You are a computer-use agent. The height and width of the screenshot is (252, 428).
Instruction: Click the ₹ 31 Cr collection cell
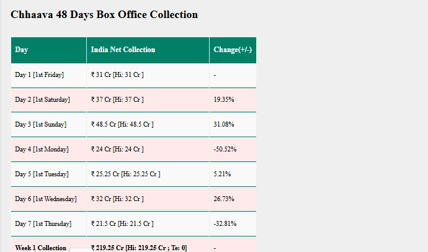tap(148, 75)
